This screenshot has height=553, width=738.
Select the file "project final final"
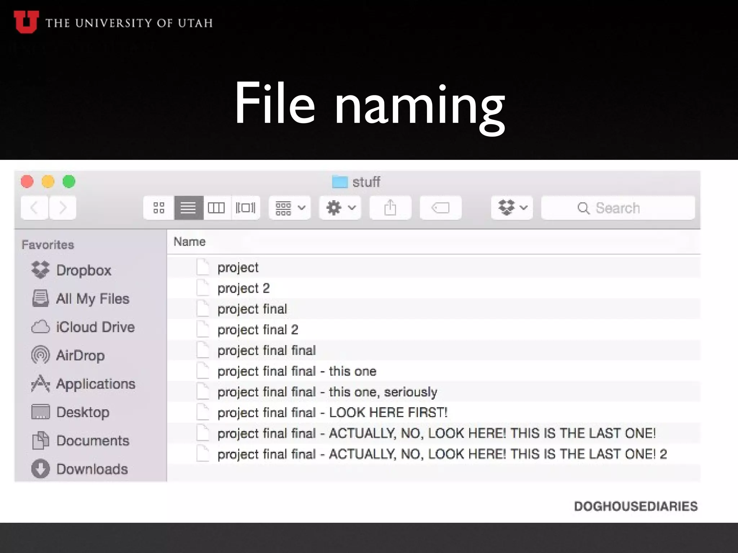pos(434,350)
